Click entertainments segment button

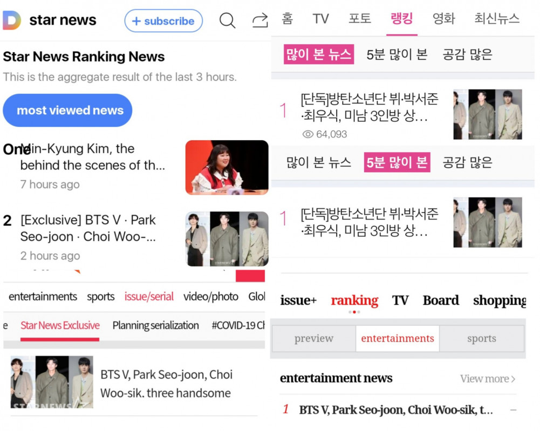coord(398,338)
